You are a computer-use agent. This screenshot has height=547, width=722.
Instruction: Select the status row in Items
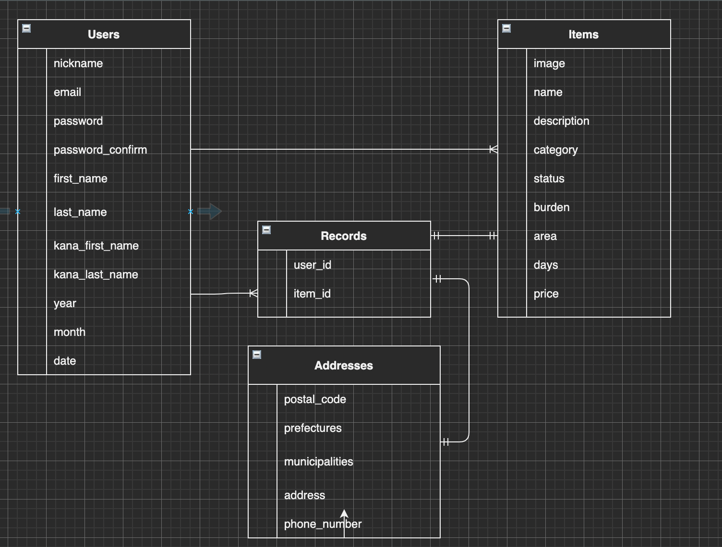click(x=584, y=178)
